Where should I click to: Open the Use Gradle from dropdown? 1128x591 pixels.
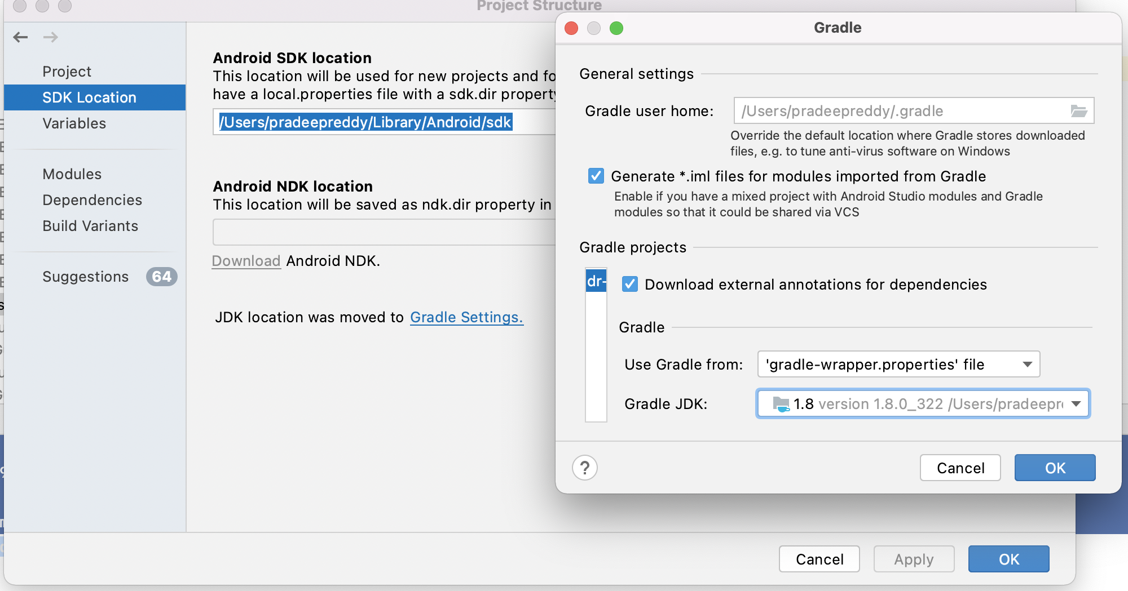(898, 364)
